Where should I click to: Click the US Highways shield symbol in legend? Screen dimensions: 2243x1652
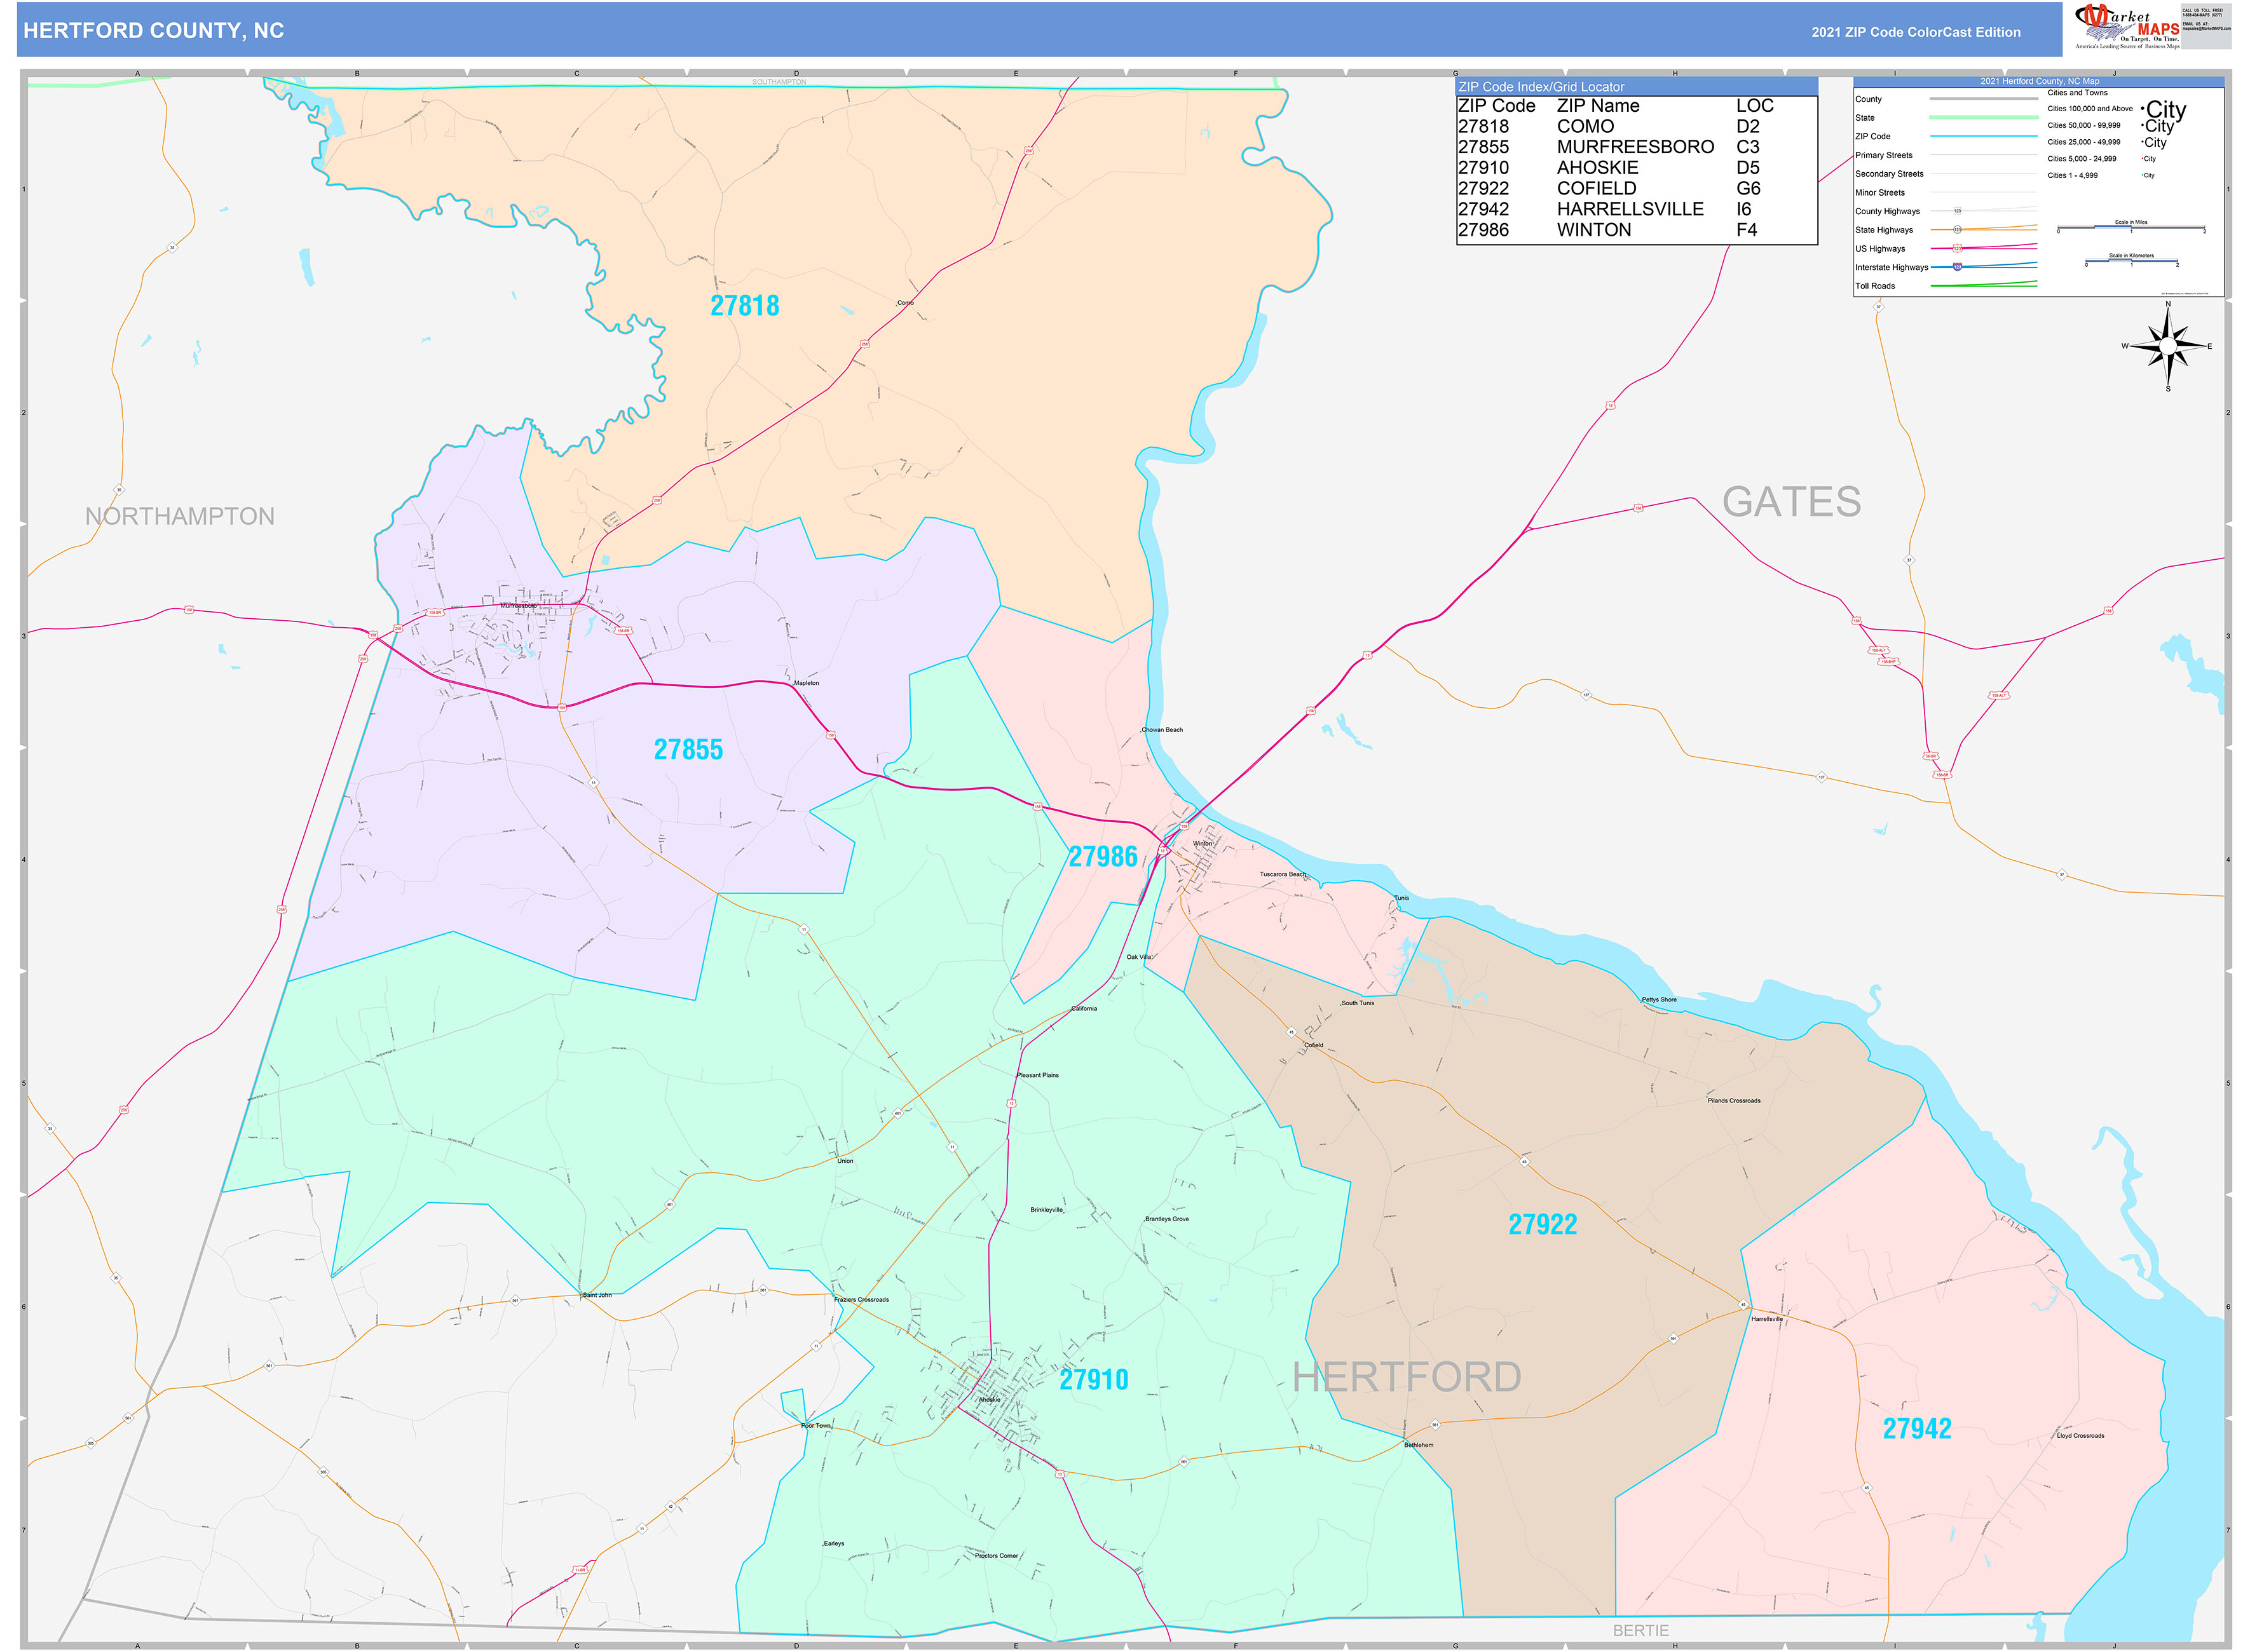[x=1957, y=249]
